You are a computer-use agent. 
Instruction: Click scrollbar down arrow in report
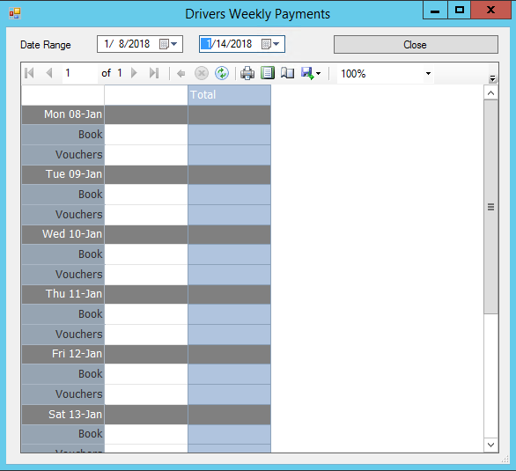(490, 445)
